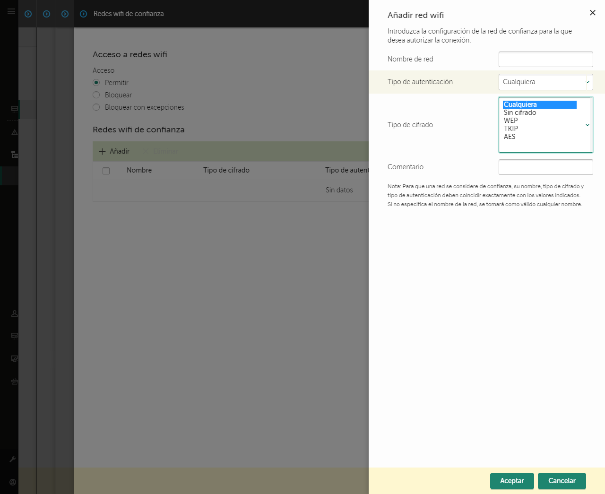The height and width of the screenshot is (494, 605).
Task: Enable Bloquear con excepciones option
Action: 96,107
